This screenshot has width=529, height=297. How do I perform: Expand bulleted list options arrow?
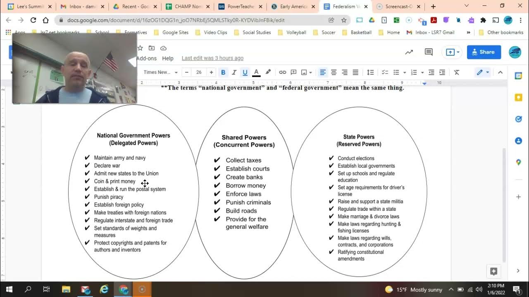405,73
